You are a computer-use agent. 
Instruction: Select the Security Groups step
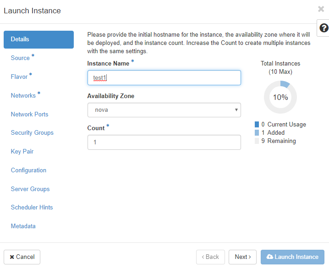32,132
